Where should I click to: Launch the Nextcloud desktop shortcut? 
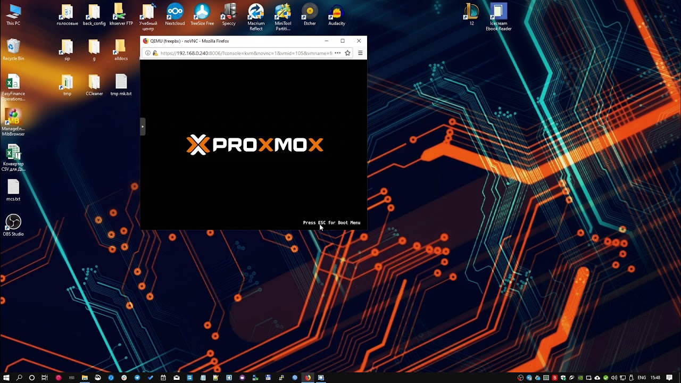[175, 15]
